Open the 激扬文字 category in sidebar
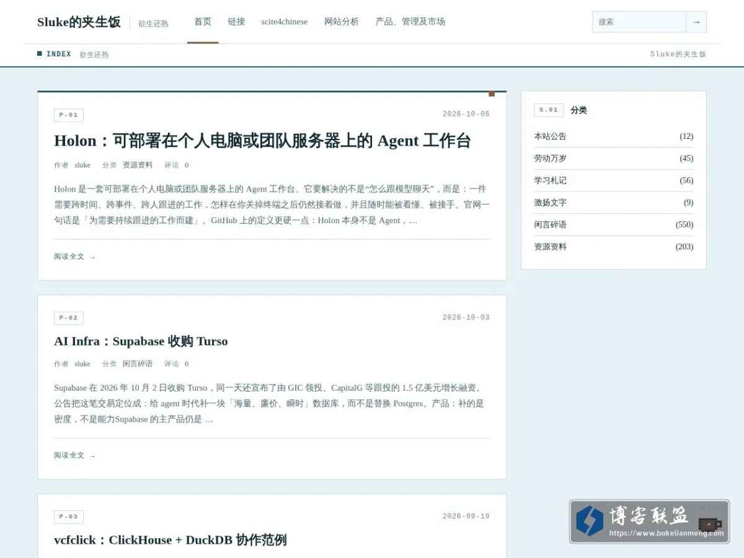The image size is (744, 558). point(551,203)
